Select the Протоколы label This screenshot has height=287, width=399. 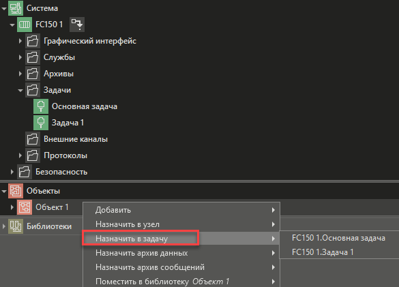[x=65, y=155]
